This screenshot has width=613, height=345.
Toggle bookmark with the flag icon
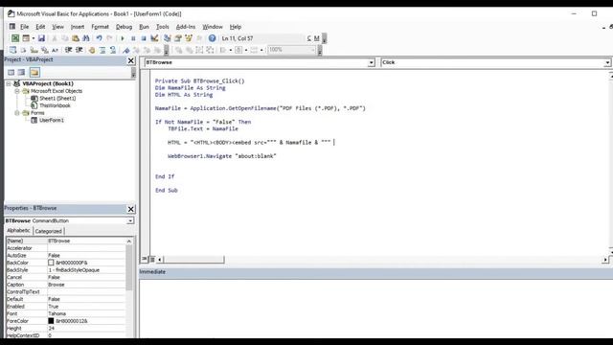coord(125,50)
